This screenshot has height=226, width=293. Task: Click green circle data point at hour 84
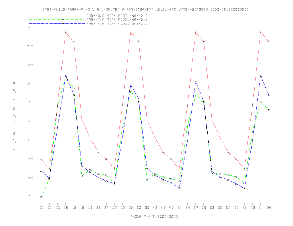(269, 110)
